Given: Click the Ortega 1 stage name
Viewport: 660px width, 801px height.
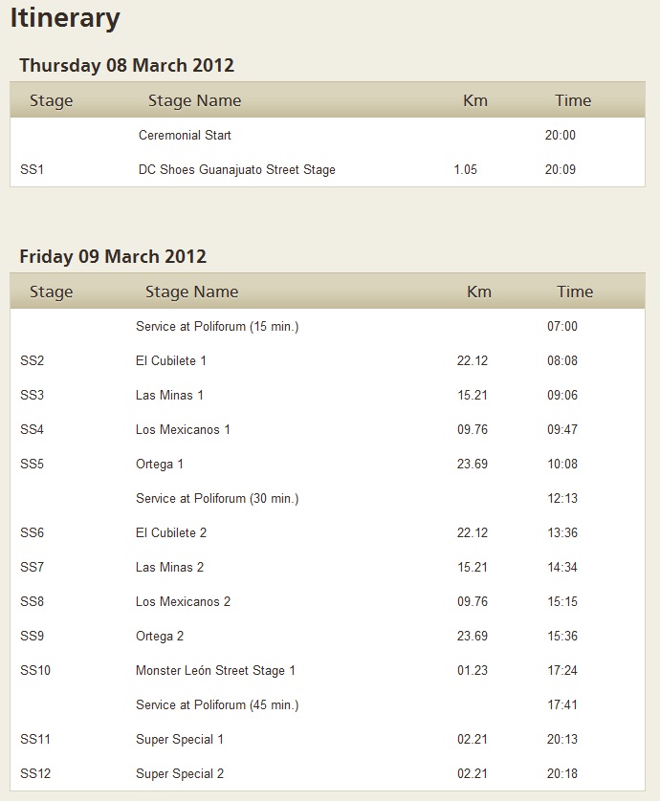Looking at the screenshot, I should pyautogui.click(x=160, y=465).
